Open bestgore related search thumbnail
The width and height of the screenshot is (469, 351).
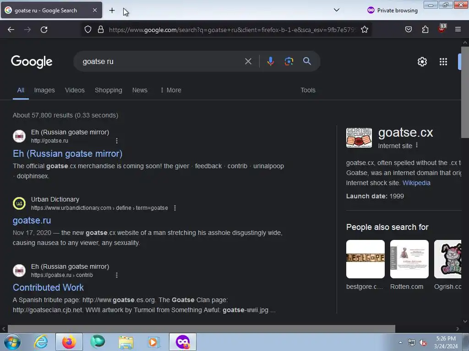365,259
